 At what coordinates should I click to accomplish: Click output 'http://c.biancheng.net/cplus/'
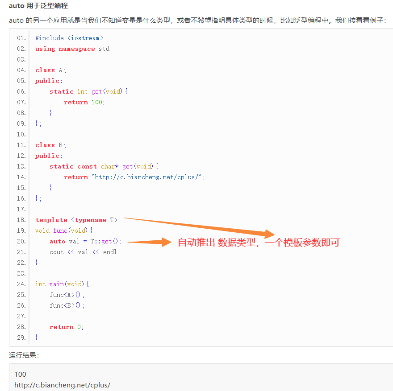[62, 385]
